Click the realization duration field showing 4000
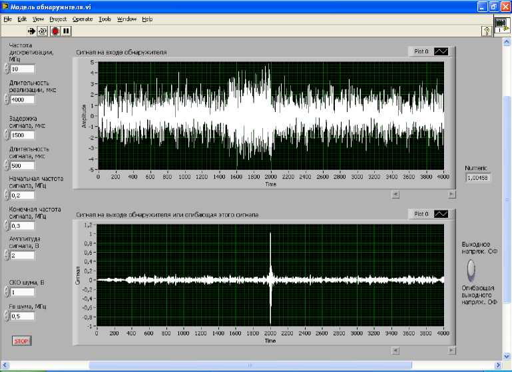512x372 pixels. (x=22, y=99)
